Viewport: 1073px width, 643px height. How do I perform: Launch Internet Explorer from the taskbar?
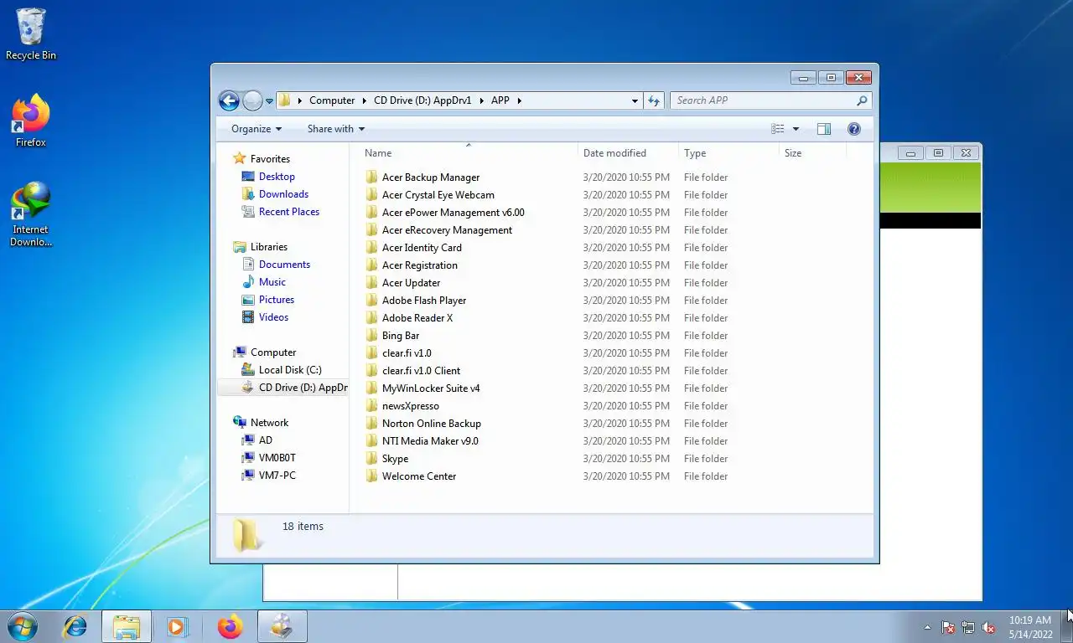(x=75, y=626)
